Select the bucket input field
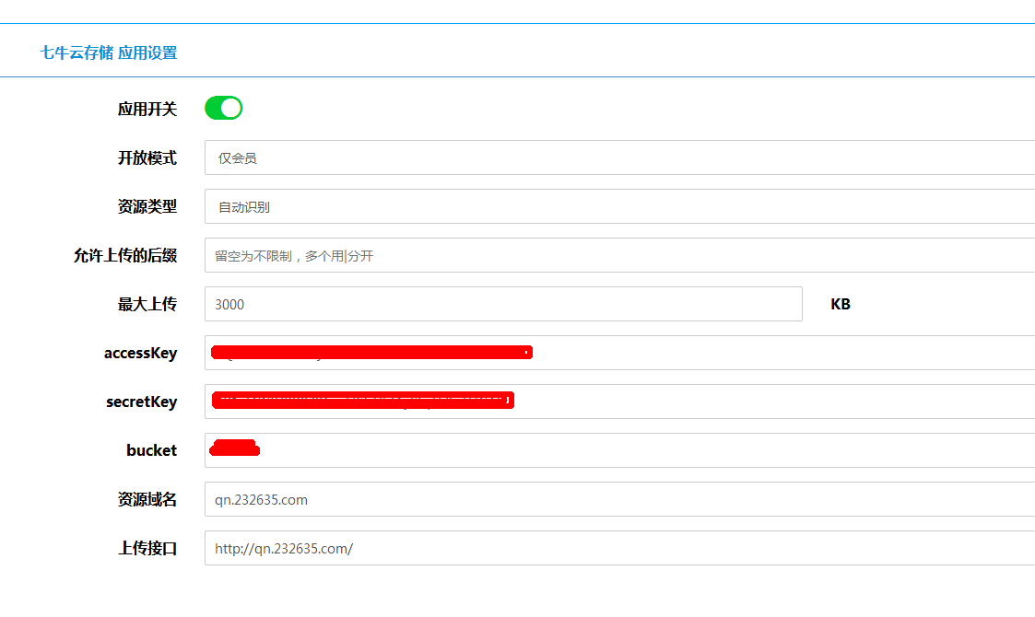 [620, 450]
